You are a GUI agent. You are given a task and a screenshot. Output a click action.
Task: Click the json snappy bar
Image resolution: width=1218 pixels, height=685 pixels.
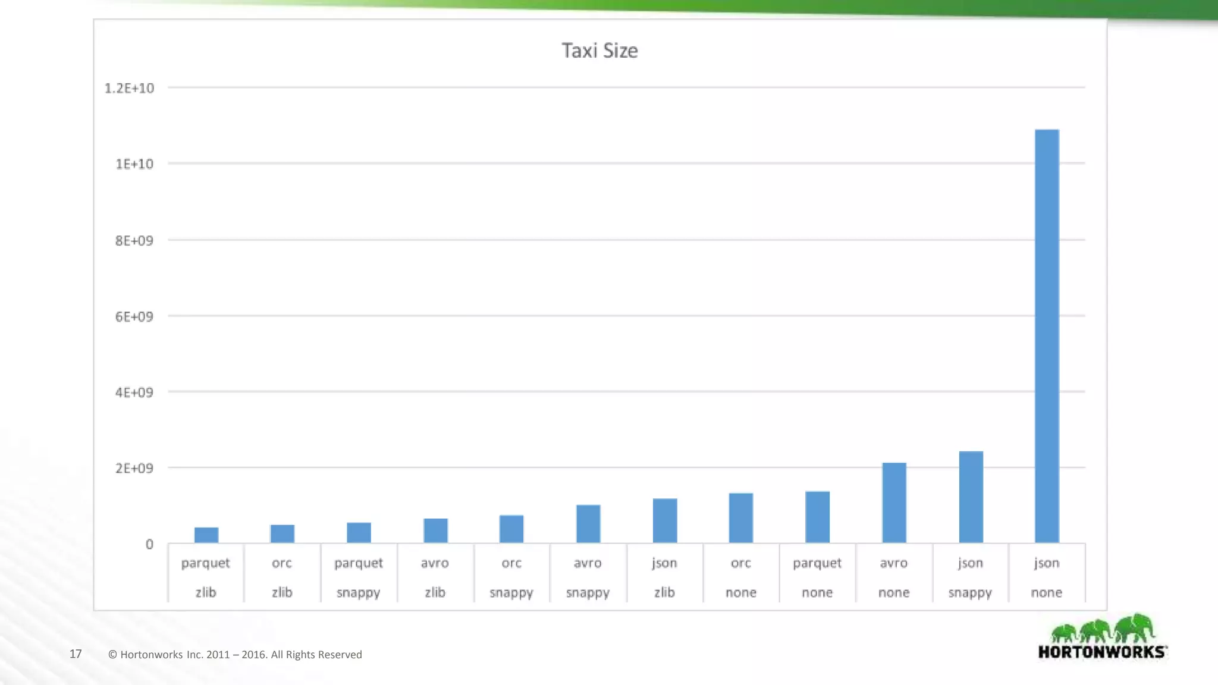point(971,497)
